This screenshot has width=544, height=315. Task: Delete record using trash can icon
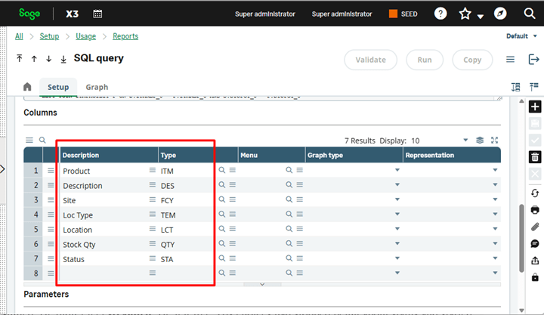pos(535,157)
